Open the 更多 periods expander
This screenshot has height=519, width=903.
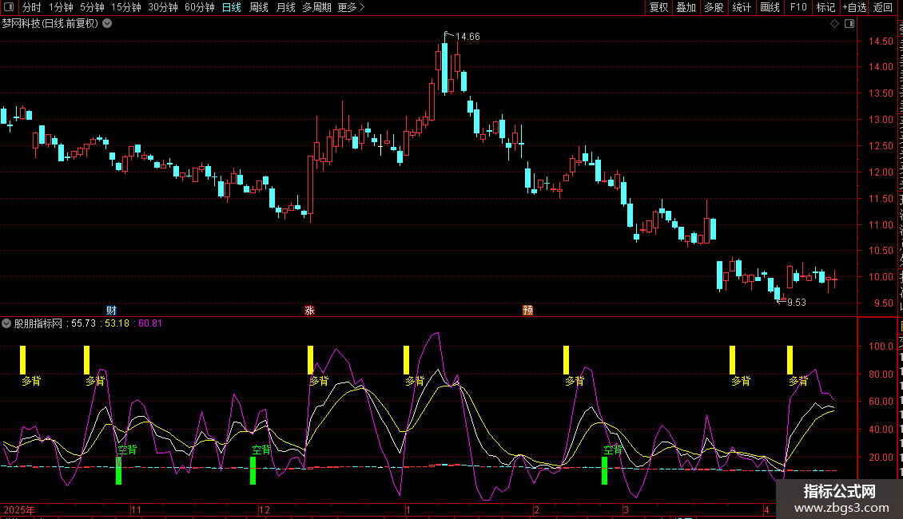point(351,7)
